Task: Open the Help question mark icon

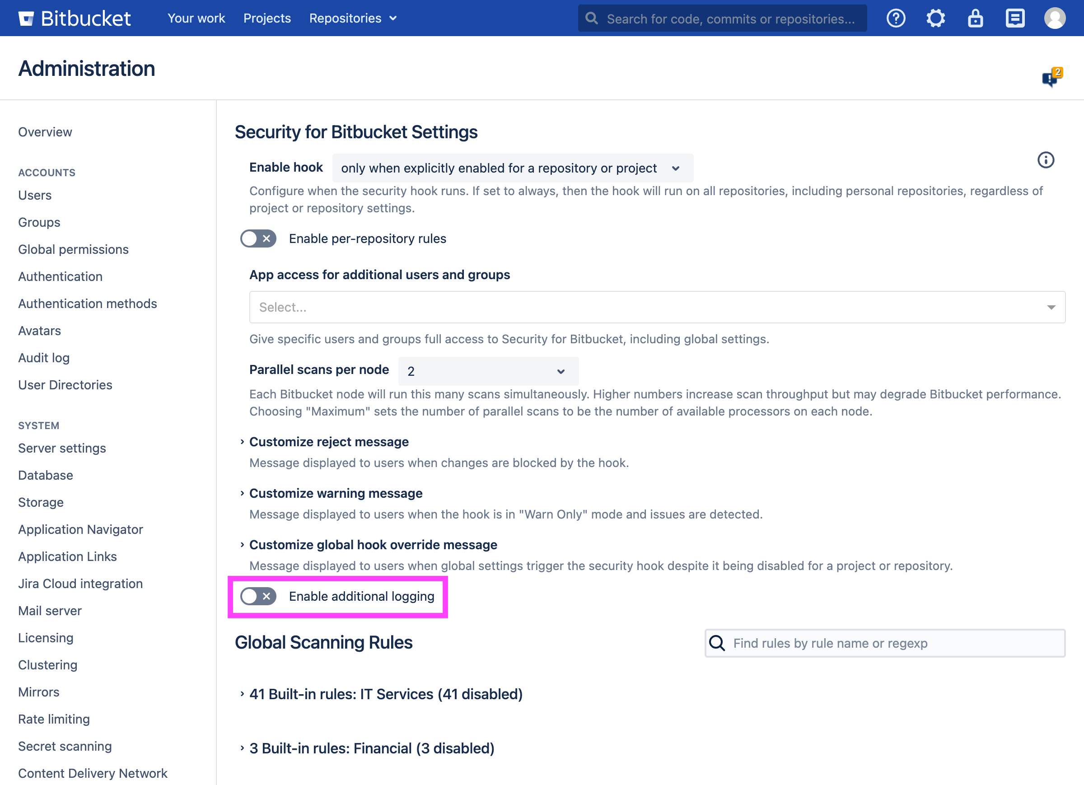Action: point(896,18)
